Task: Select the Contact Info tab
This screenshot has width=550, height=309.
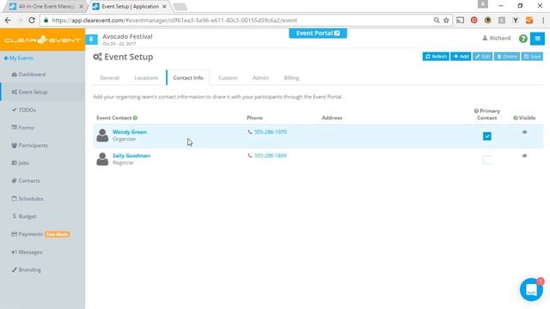Action: 188,78
